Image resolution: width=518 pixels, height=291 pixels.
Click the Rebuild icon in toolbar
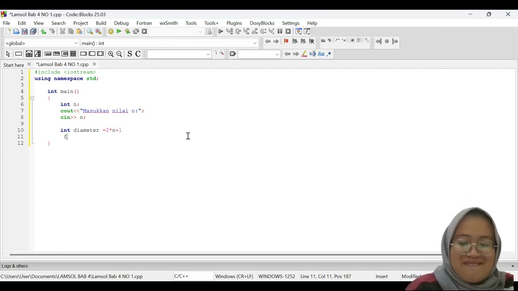(x=136, y=32)
